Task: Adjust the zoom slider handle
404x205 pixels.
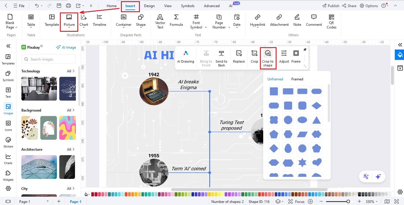Action: point(348,201)
